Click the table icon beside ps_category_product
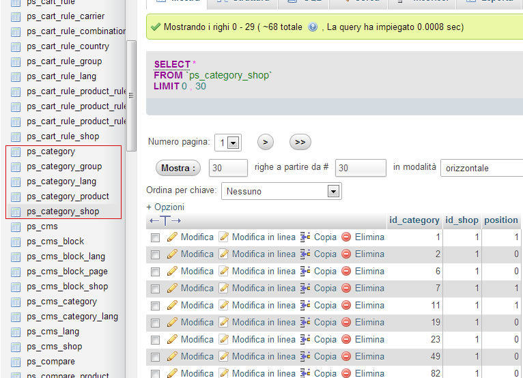Image resolution: width=523 pixels, height=378 pixels. click(x=16, y=197)
